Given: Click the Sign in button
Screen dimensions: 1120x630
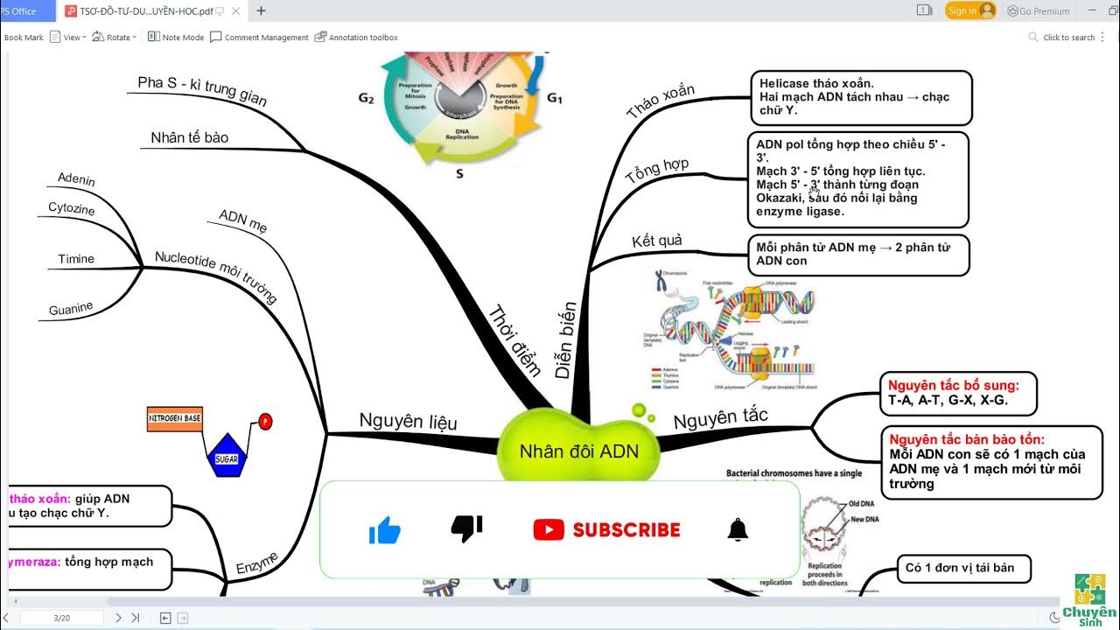Looking at the screenshot, I should [970, 10].
